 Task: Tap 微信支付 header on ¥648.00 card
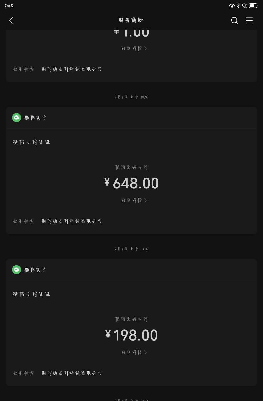pos(35,118)
